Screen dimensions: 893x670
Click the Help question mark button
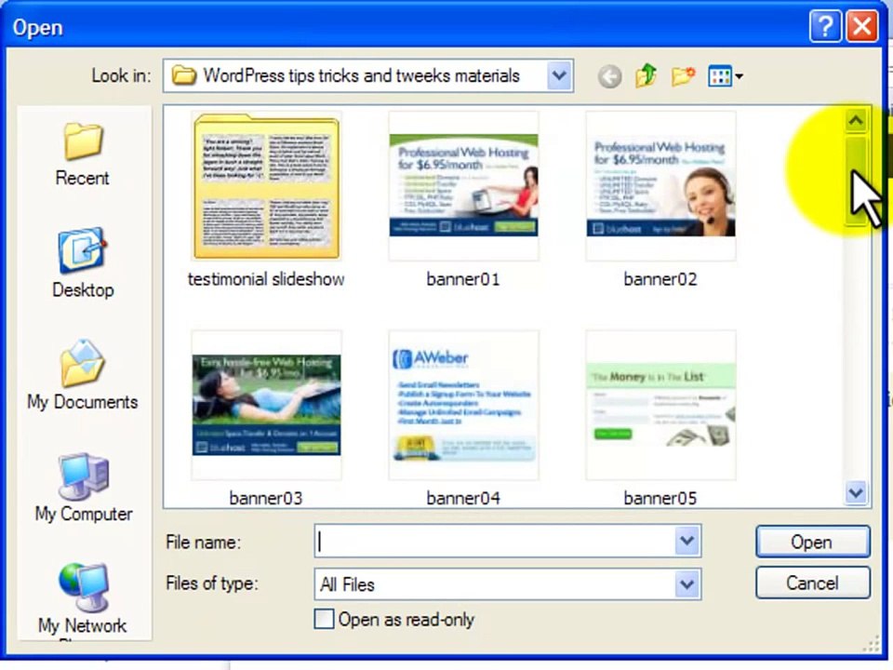point(825,26)
